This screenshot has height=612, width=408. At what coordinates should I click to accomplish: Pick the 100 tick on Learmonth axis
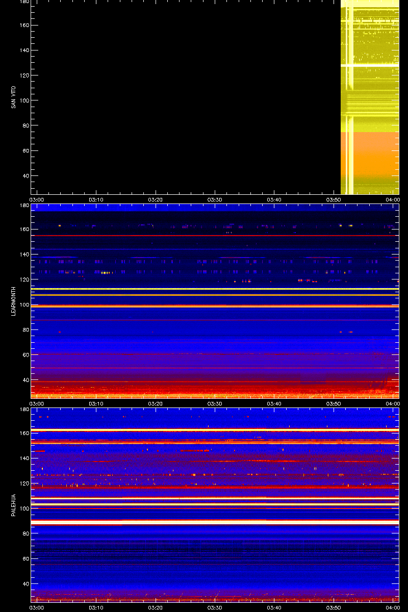tap(24, 304)
